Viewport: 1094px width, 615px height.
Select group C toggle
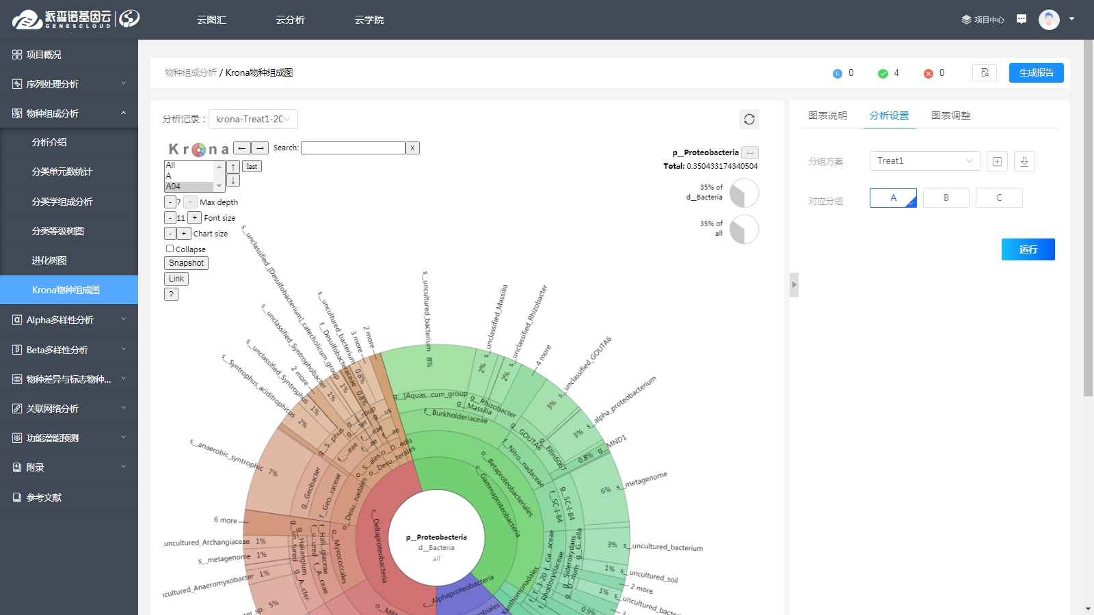pyautogui.click(x=999, y=197)
